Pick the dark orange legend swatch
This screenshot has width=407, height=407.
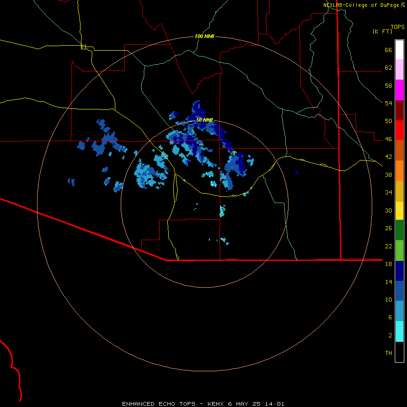(x=399, y=151)
